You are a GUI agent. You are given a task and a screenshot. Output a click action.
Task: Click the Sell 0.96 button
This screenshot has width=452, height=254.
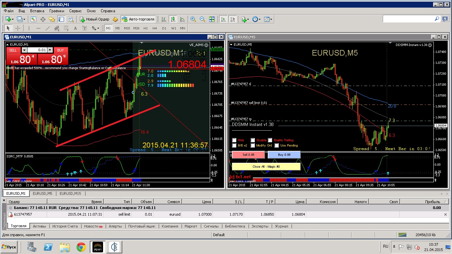tap(248, 155)
